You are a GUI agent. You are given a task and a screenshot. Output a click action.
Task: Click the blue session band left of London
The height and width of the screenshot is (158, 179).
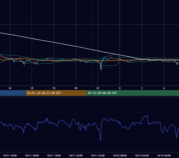pyautogui.click(x=13, y=93)
